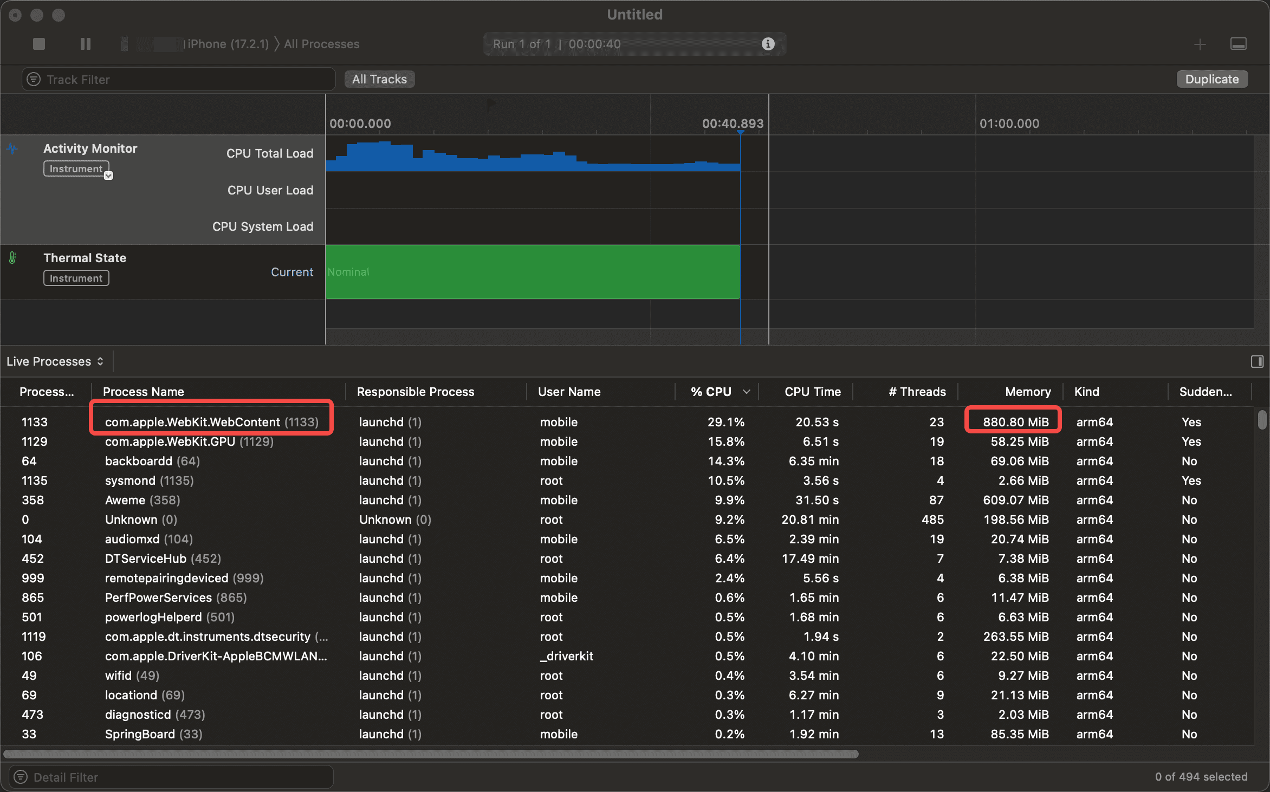This screenshot has width=1270, height=792.
Task: Select the DTServiceHub (452) row
Action: pyautogui.click(x=627, y=559)
